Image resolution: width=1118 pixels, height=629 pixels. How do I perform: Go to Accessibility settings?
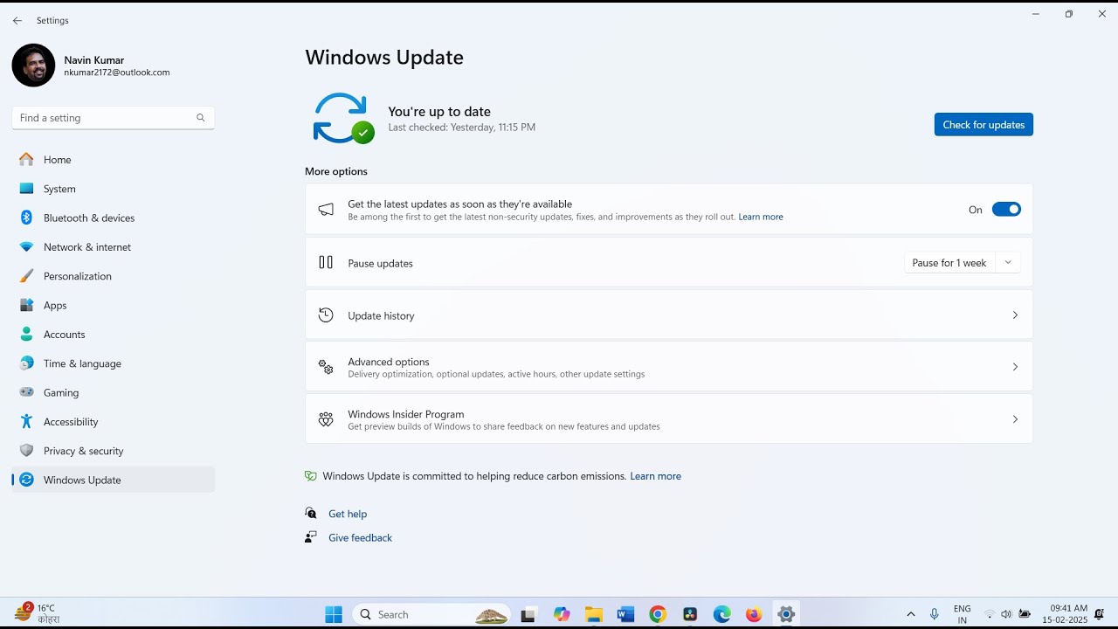pyautogui.click(x=113, y=422)
